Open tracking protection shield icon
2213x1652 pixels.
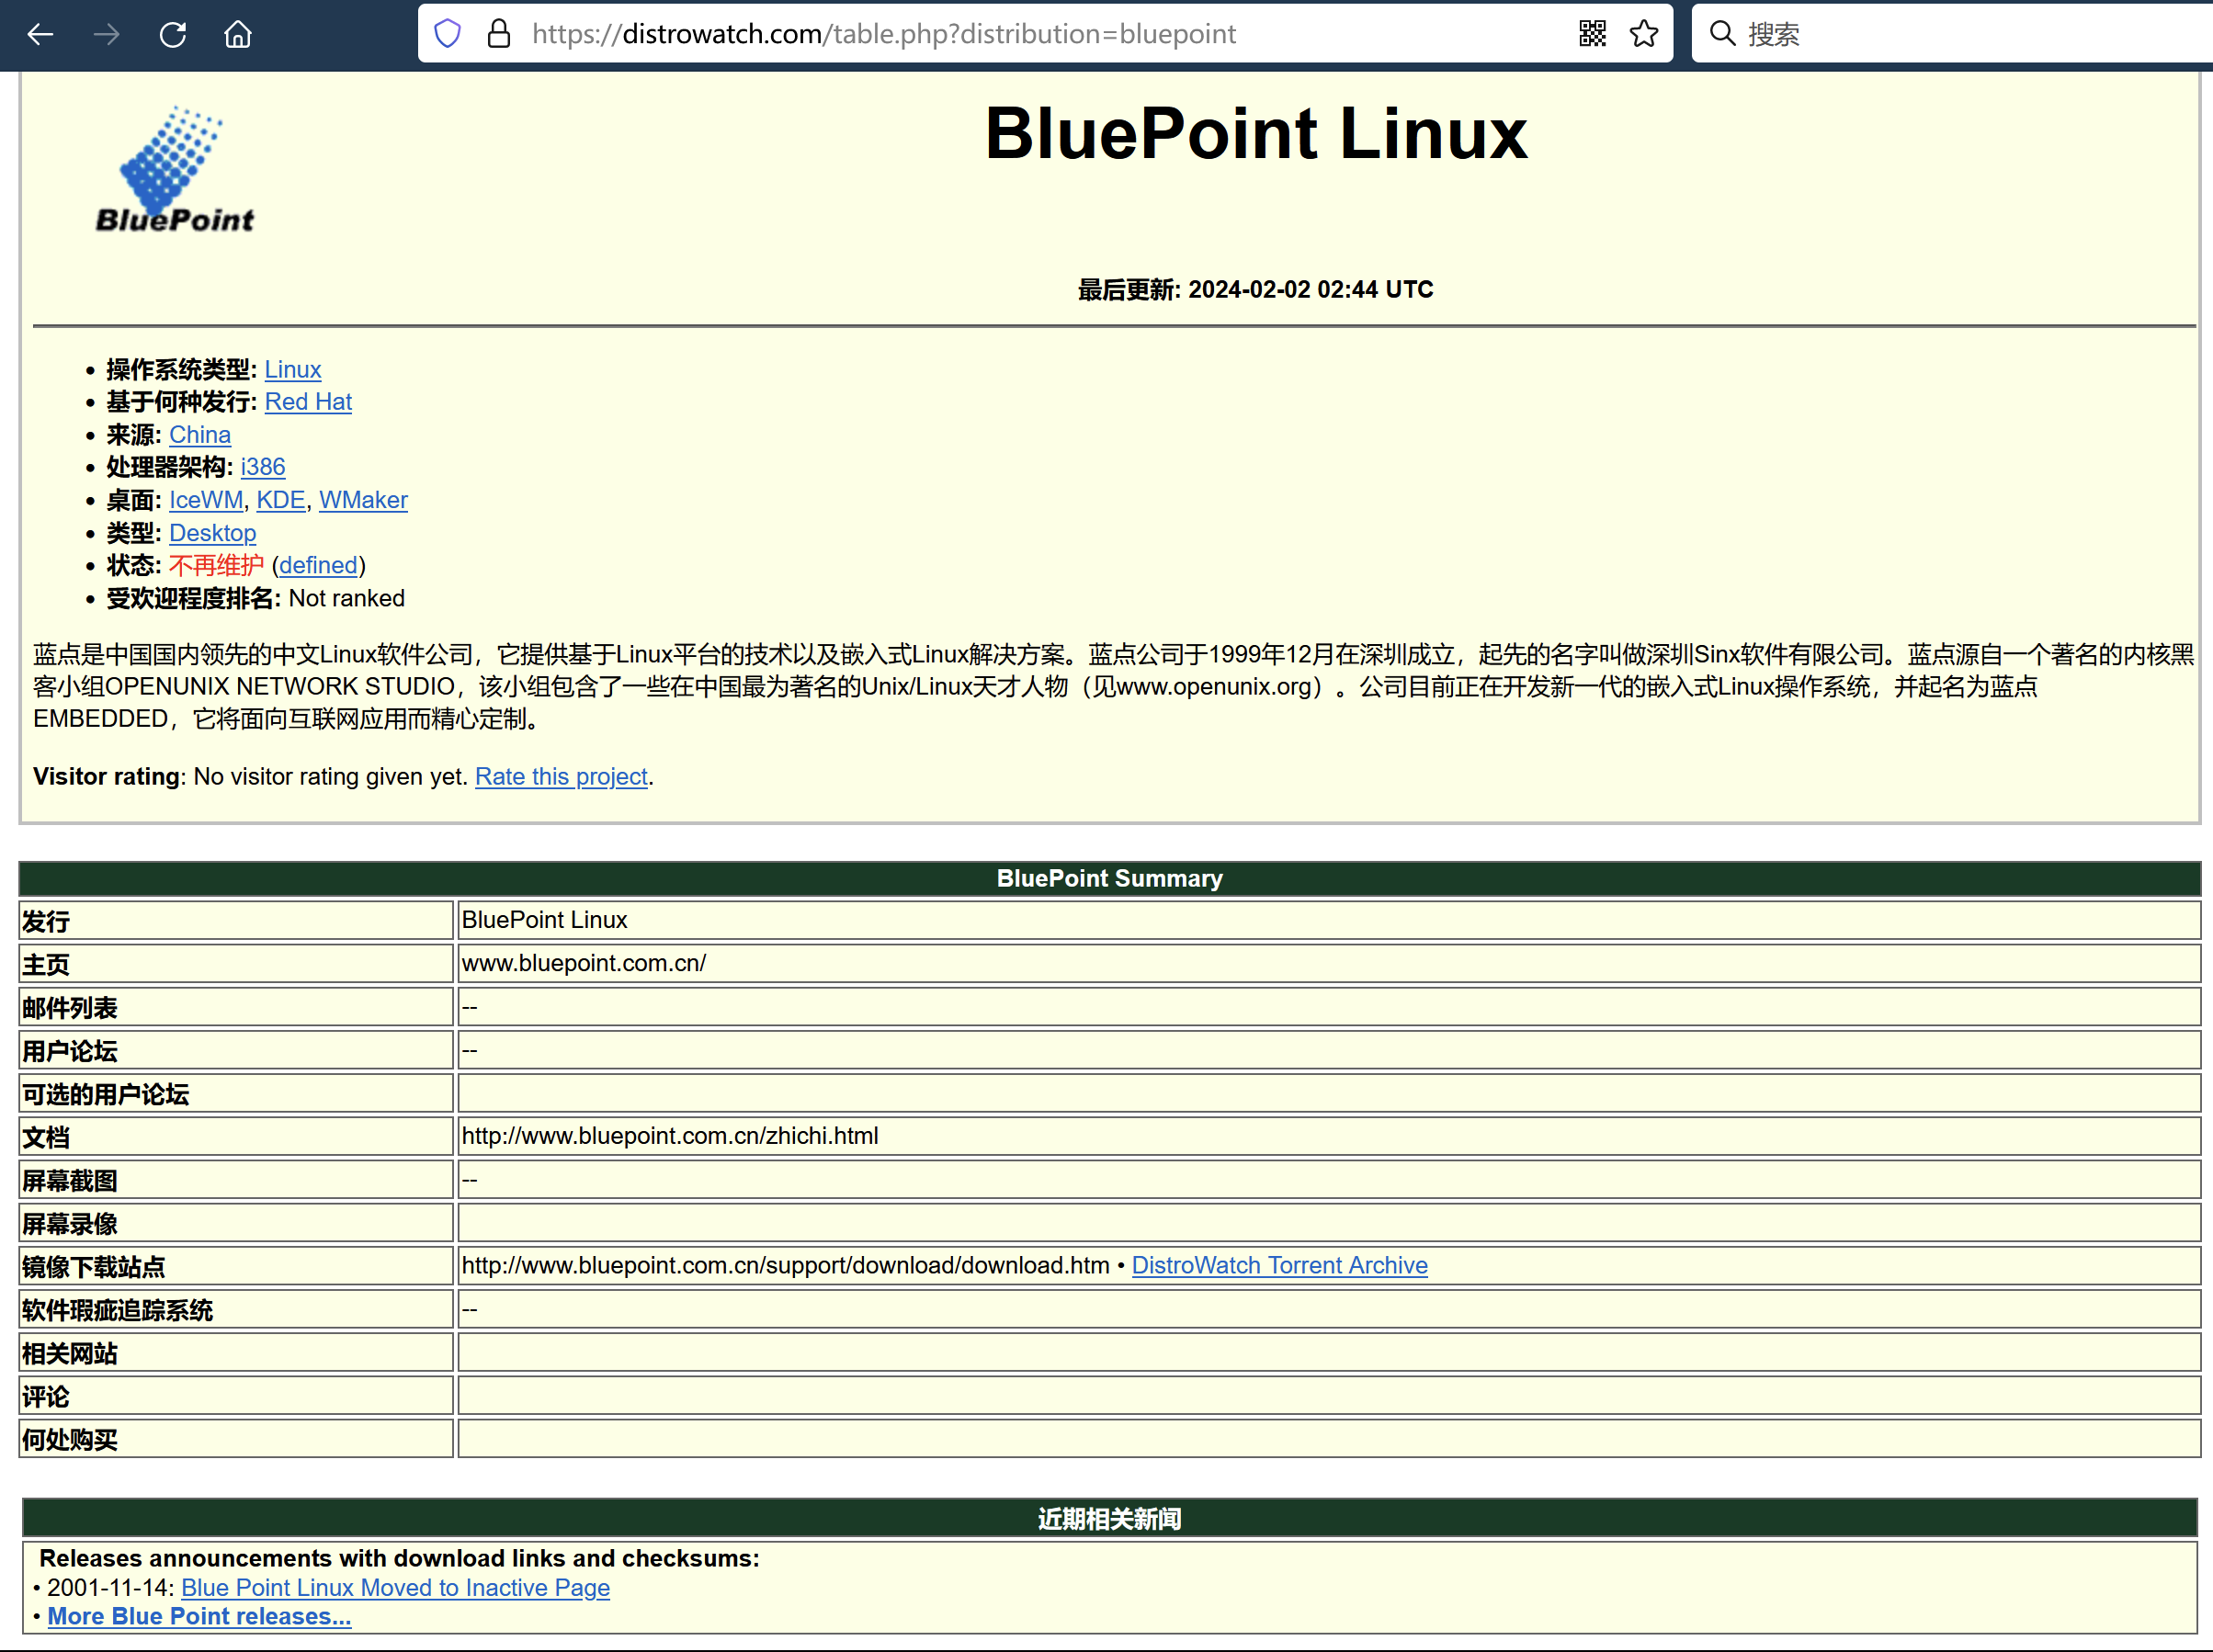coord(447,34)
